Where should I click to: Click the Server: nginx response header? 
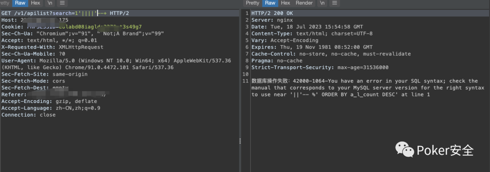272,20
